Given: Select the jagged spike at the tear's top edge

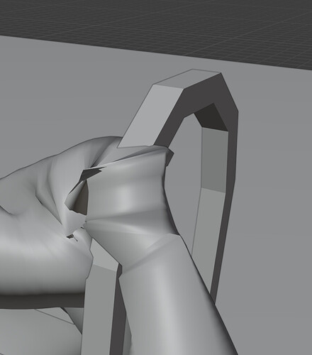Looking at the screenshot, I should point(94,171).
